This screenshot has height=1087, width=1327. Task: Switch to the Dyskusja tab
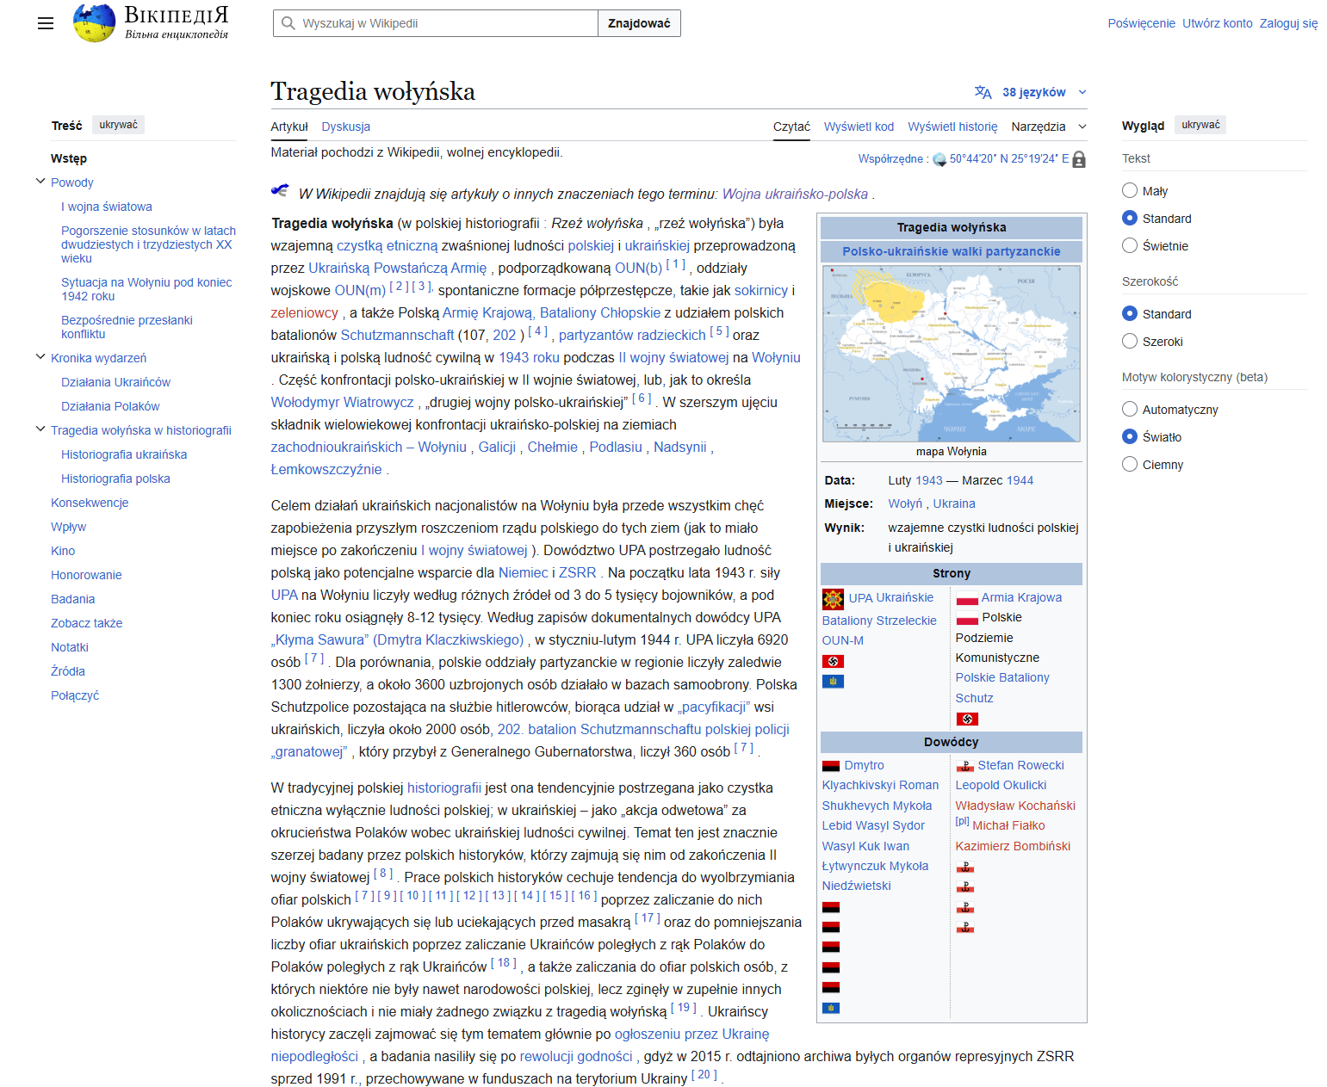pyautogui.click(x=345, y=127)
